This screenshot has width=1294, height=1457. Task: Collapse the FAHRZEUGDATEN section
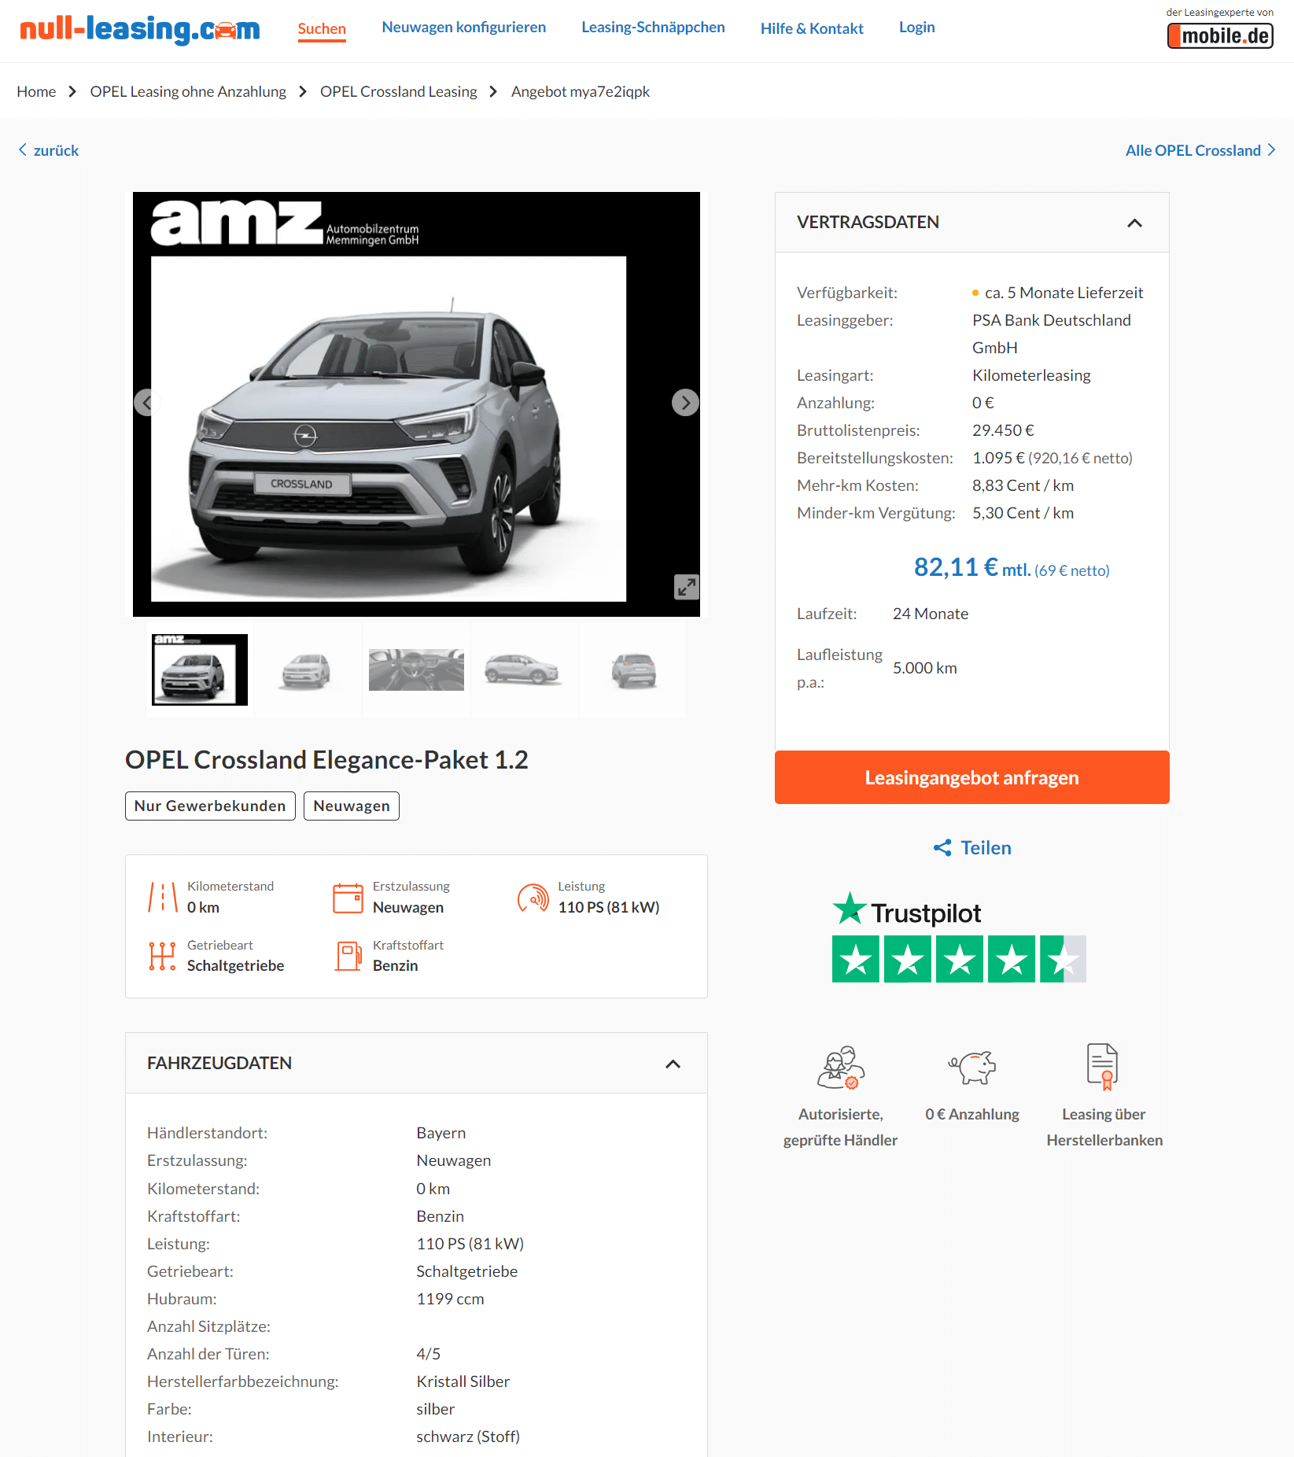pyautogui.click(x=673, y=1064)
